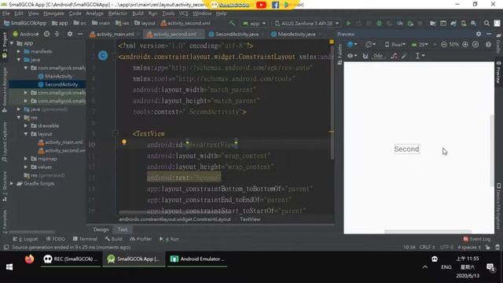This screenshot has height=283, width=503.
Task: Select the Second TextView in preview
Action: click(x=406, y=149)
